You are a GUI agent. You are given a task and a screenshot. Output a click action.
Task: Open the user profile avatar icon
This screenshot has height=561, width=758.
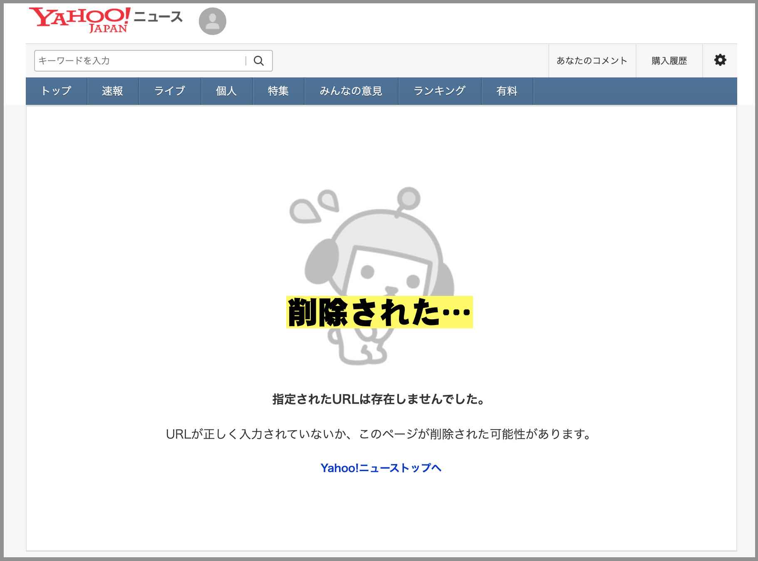212,21
